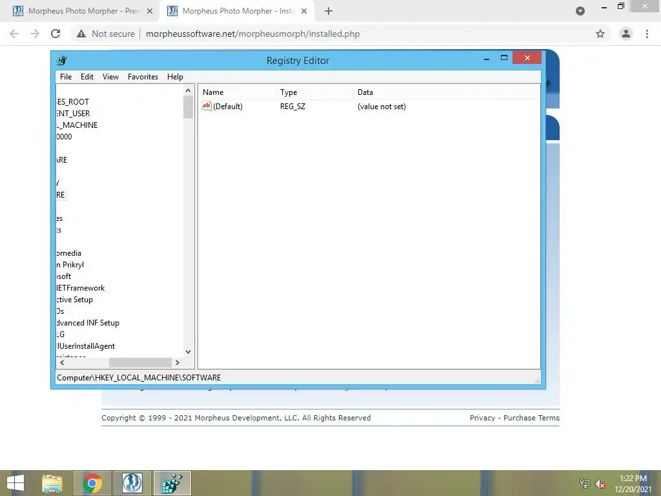Sort by the Type column header

click(314, 92)
